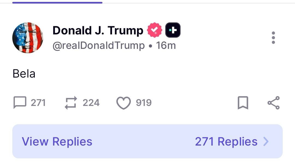Click the 271 Replies label
Image resolution: width=295 pixels, height=163 pixels.
pos(226,141)
